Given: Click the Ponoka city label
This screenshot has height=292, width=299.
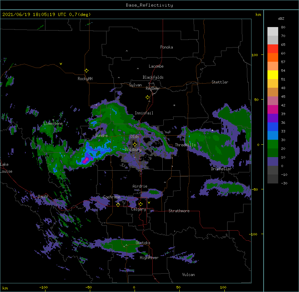Looking at the screenshot, I should click(x=166, y=47).
